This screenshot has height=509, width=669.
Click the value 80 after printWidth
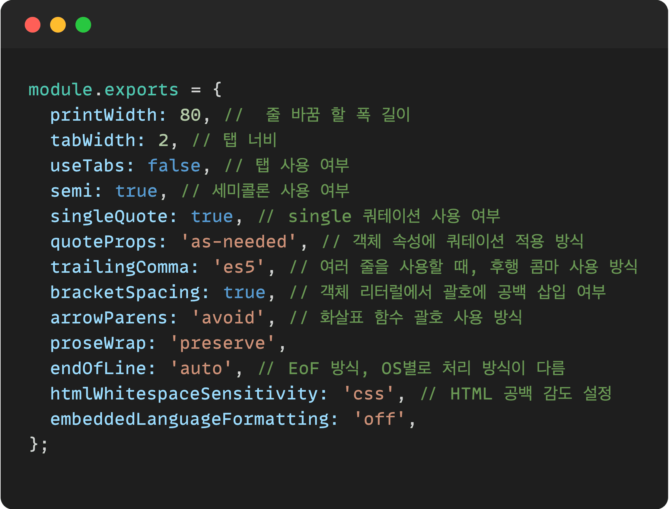point(190,115)
